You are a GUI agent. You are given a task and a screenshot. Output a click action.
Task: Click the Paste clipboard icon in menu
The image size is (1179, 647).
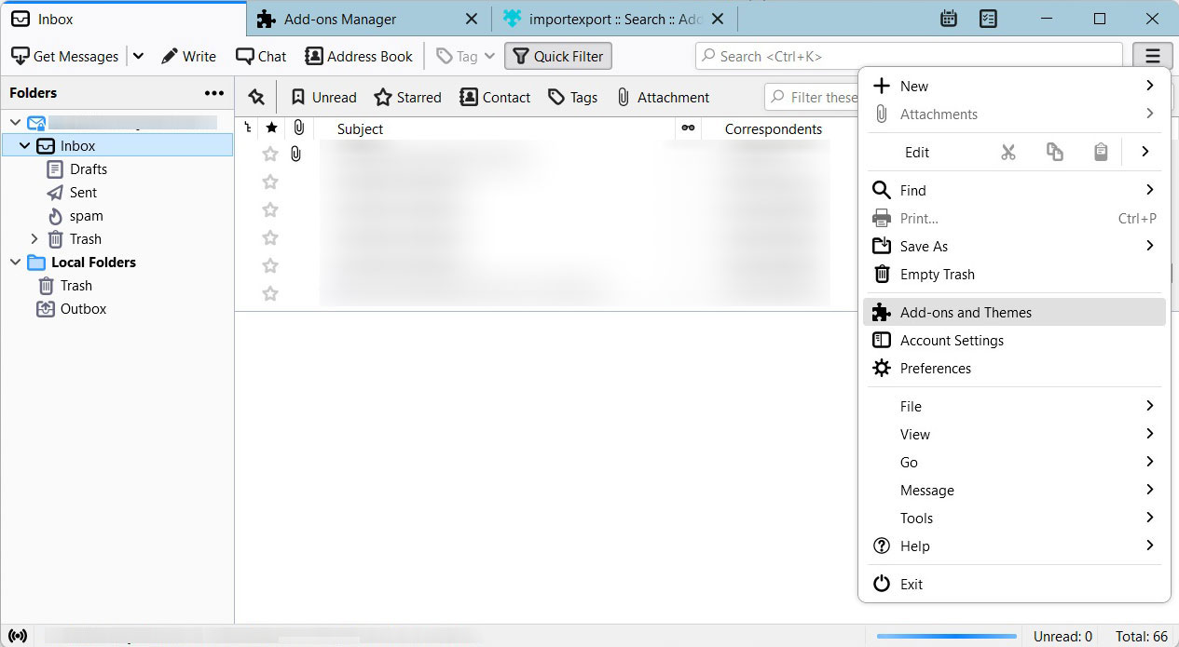[x=1101, y=152]
